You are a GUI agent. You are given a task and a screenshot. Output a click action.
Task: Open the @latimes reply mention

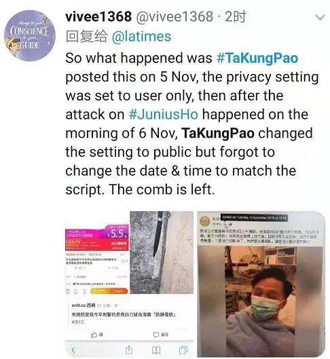point(141,37)
